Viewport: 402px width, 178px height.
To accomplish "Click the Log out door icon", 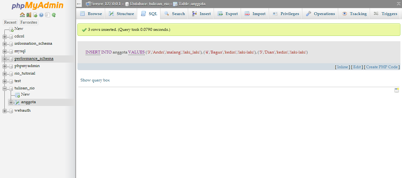I will coord(29,15).
